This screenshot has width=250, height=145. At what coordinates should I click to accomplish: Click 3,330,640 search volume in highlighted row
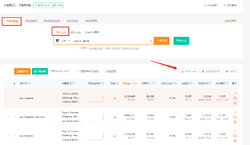pos(130,96)
